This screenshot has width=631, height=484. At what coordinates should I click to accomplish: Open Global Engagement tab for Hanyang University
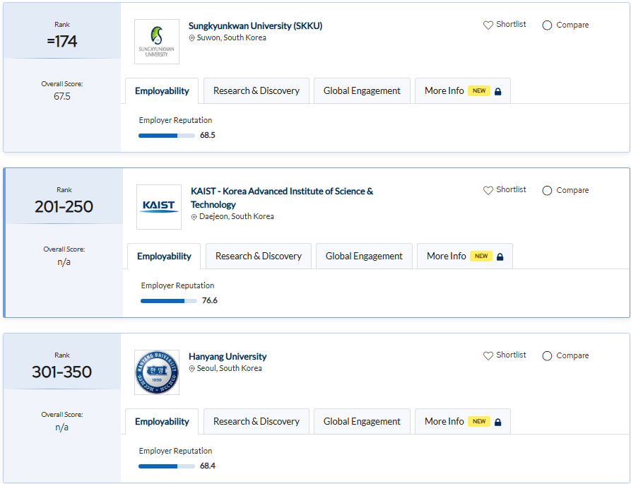(362, 422)
